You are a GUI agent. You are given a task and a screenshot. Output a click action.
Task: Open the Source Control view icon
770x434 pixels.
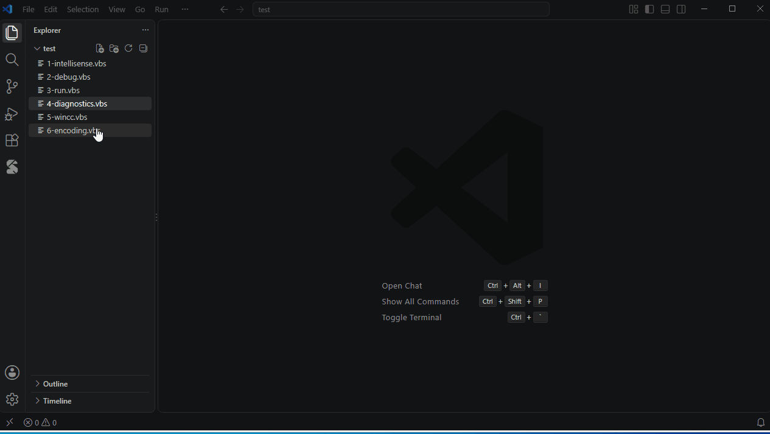[12, 86]
